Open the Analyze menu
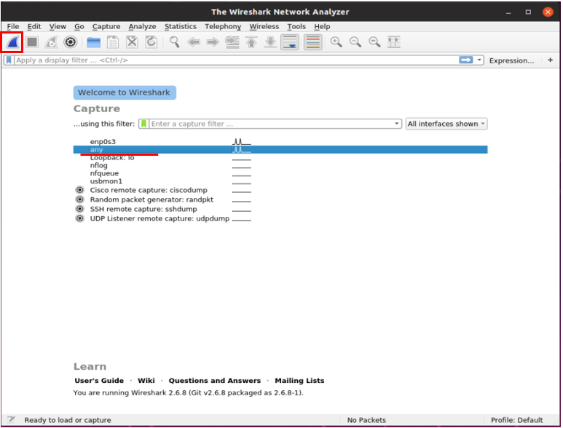563x428 pixels. [x=142, y=26]
